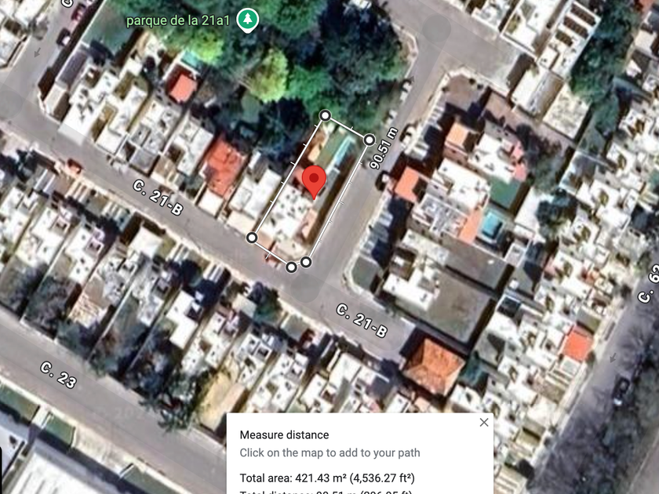Click the green park tree icon
The height and width of the screenshot is (494, 659).
tap(248, 20)
